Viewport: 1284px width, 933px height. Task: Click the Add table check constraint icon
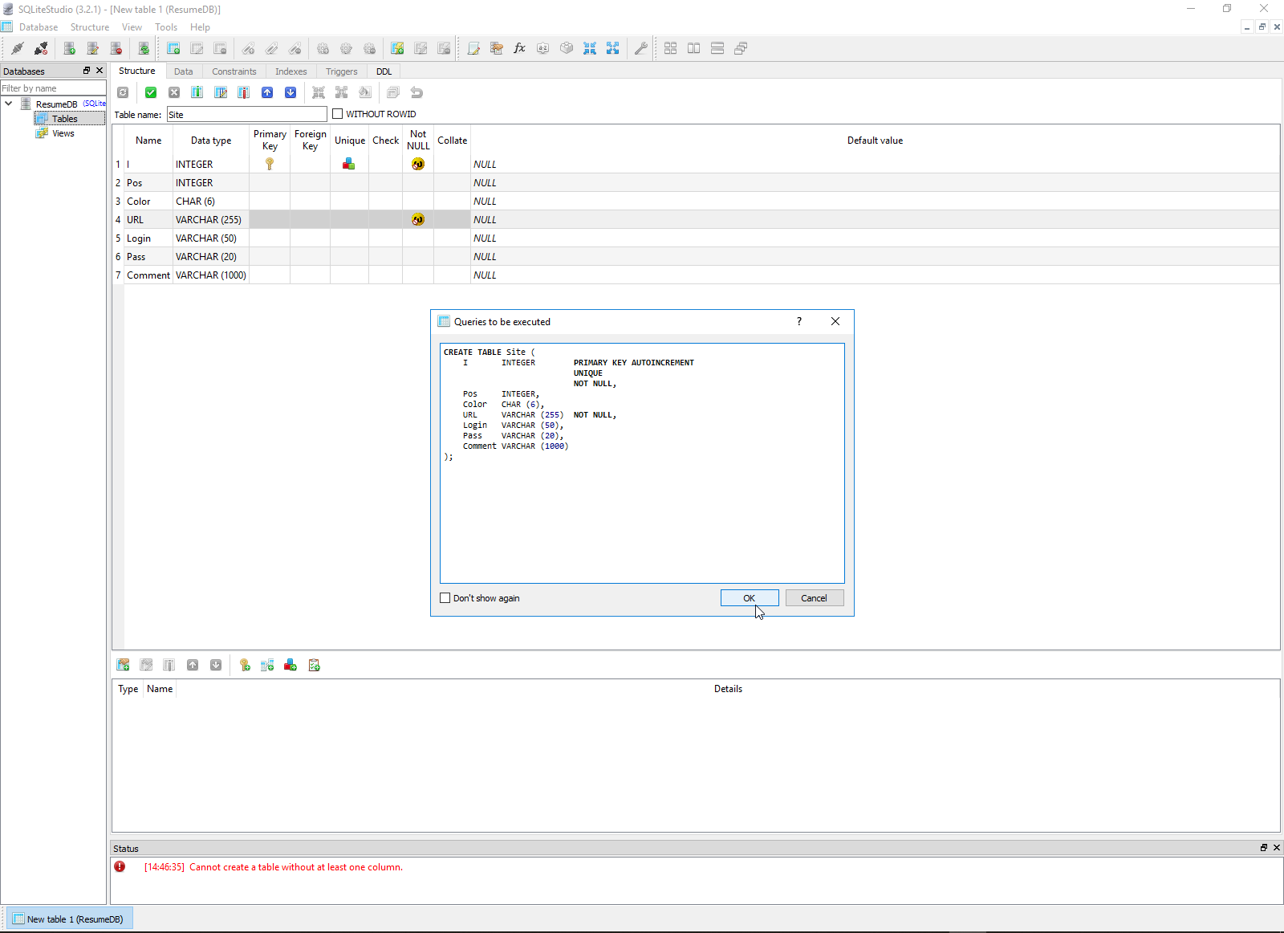pos(315,665)
